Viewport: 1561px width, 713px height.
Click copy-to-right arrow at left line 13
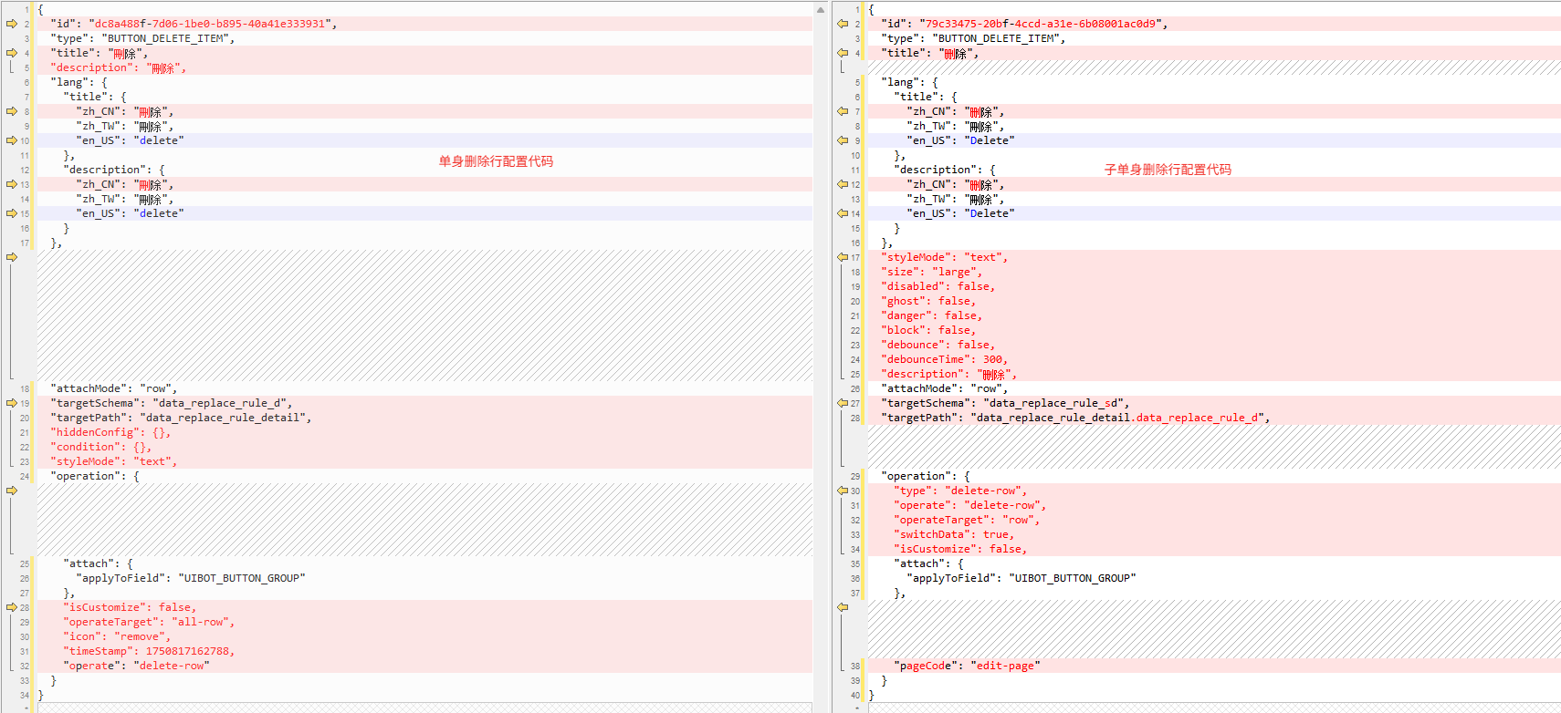click(x=12, y=184)
